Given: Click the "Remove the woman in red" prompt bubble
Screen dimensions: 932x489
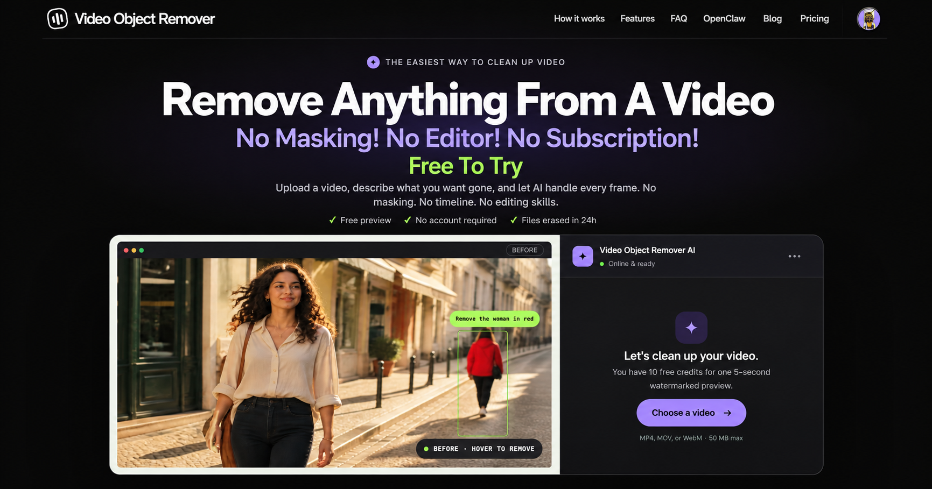Looking at the screenshot, I should [x=494, y=319].
